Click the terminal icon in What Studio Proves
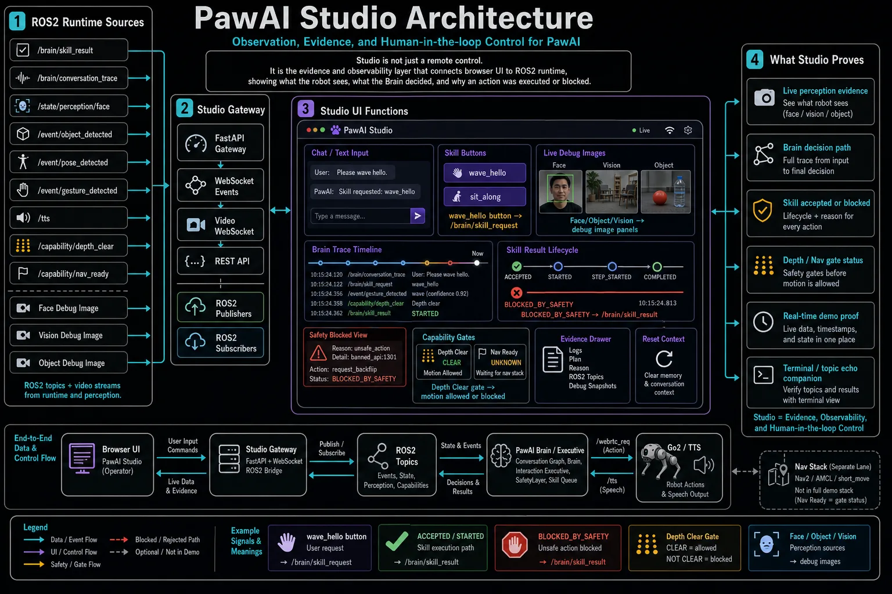The image size is (892, 594). click(763, 375)
